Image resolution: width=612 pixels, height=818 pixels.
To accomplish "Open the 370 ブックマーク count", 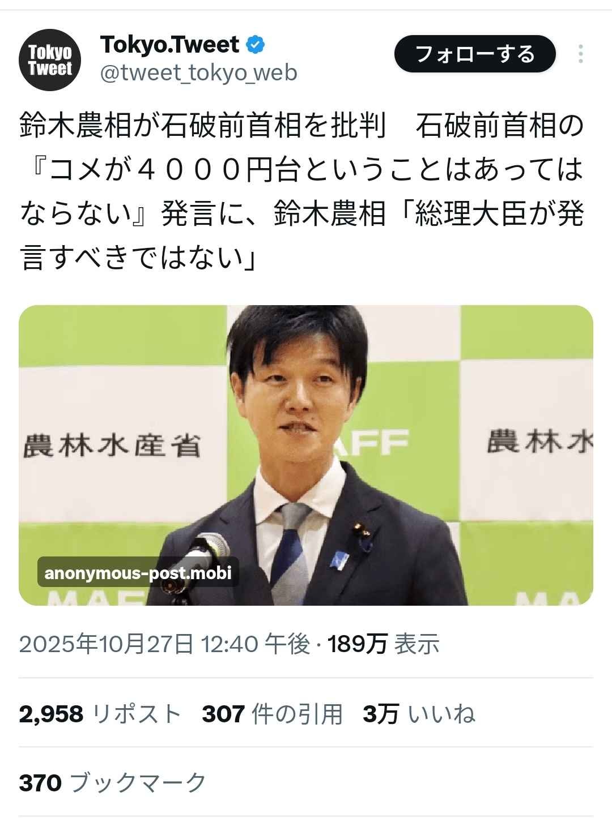I will click(x=113, y=783).
